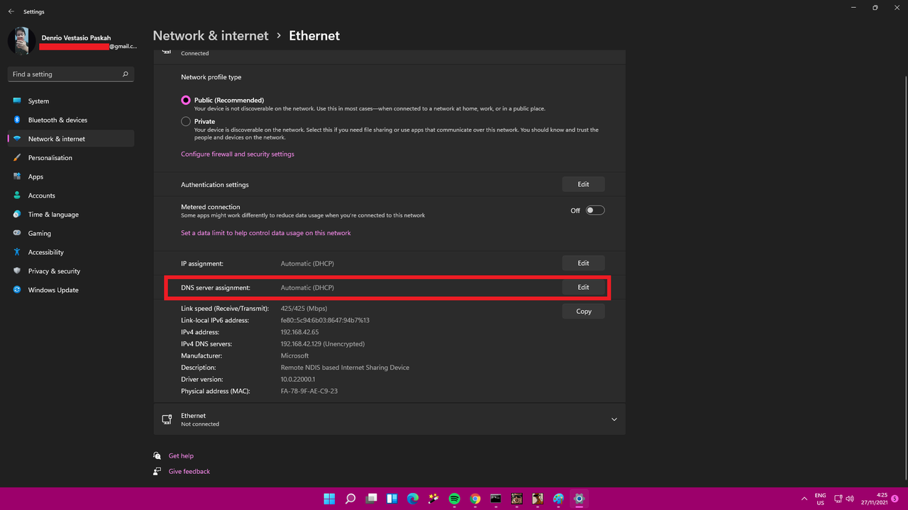Click the Find a setting search box
The height and width of the screenshot is (510, 908).
click(71, 74)
